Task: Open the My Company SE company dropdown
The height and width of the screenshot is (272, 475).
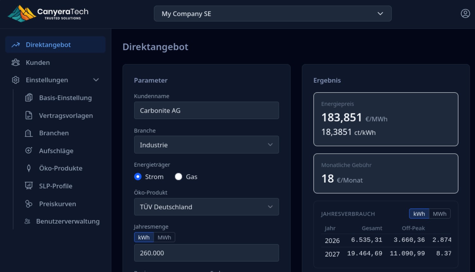Action: tap(273, 14)
